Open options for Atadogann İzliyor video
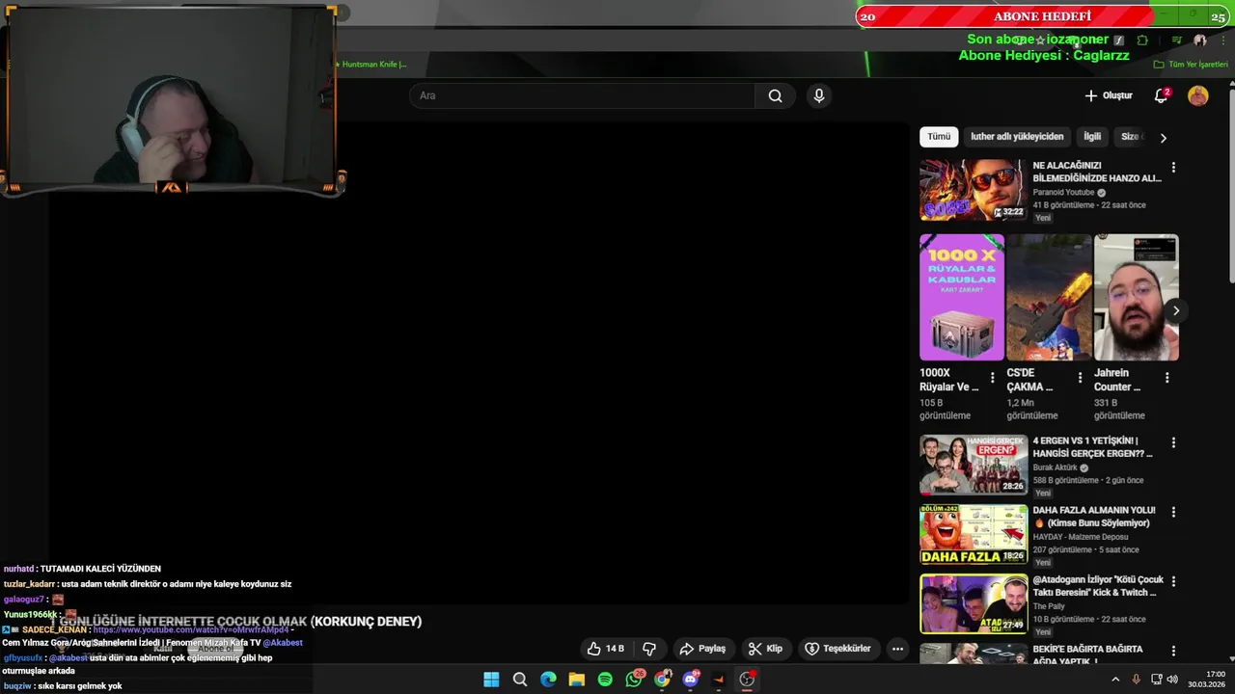This screenshot has height=694, width=1235. pos(1173,582)
